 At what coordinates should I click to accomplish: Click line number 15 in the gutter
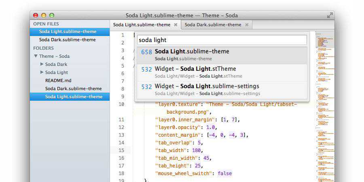click(x=121, y=150)
